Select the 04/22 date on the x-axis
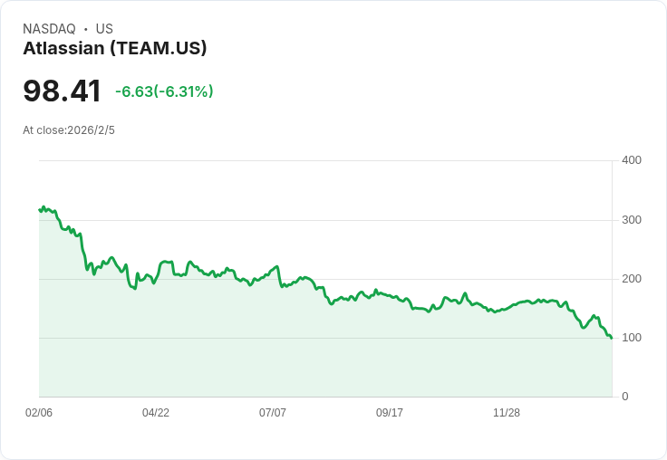The image size is (667, 460). [156, 412]
